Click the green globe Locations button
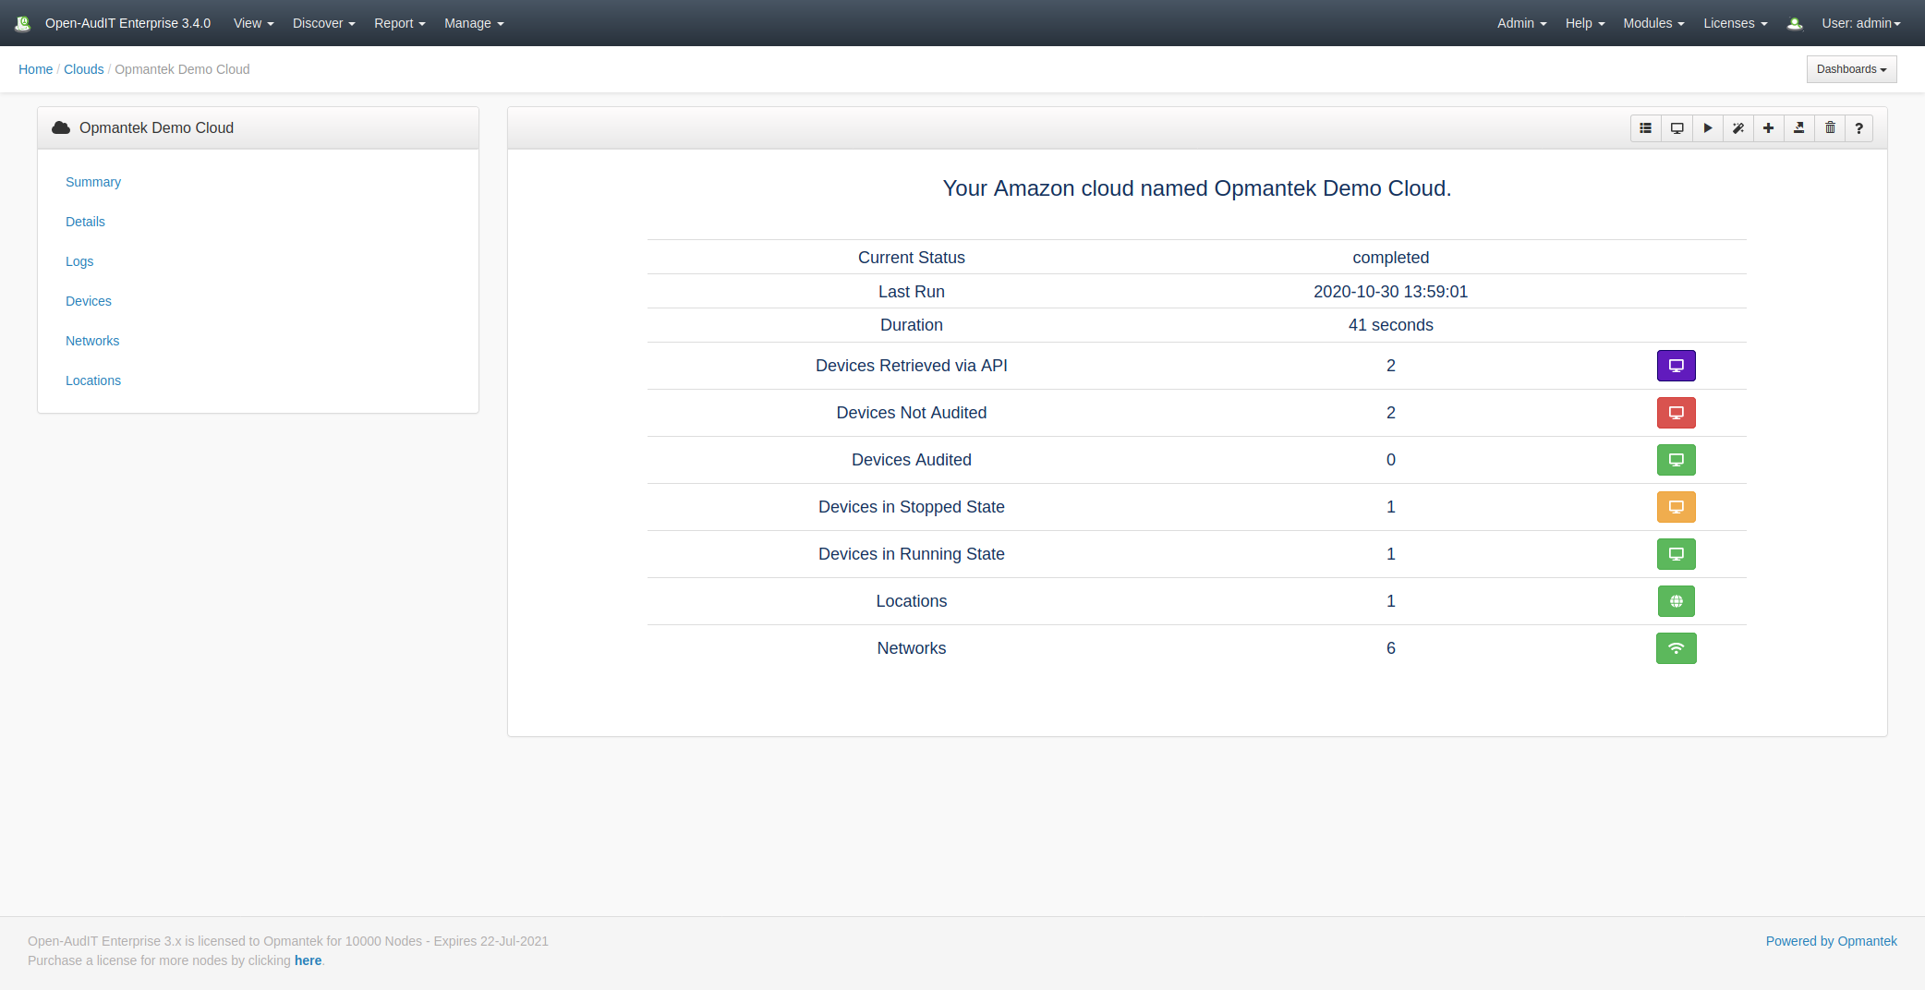Screen dimensions: 1925x990 point(1676,601)
